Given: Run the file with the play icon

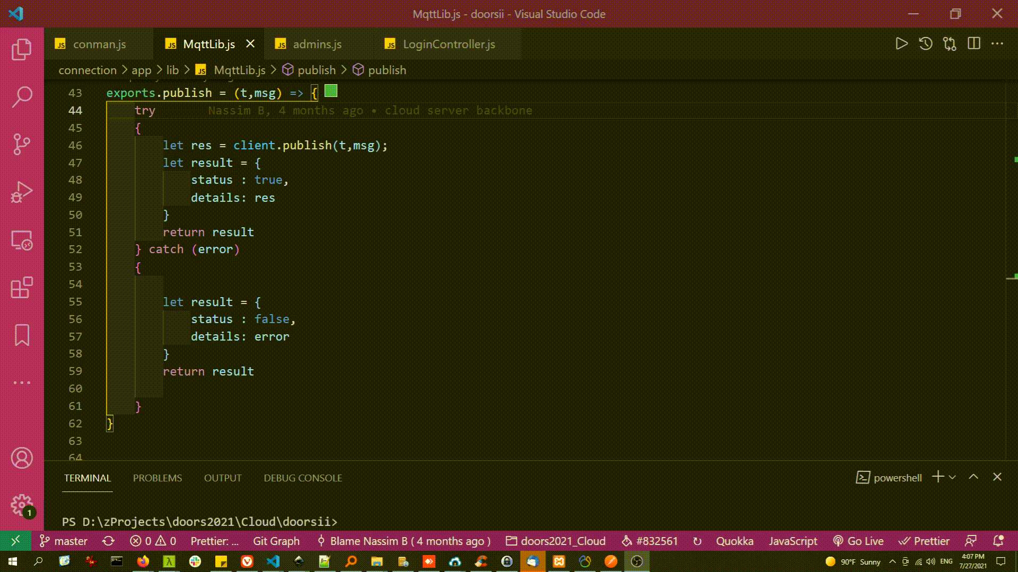Looking at the screenshot, I should 901,44.
